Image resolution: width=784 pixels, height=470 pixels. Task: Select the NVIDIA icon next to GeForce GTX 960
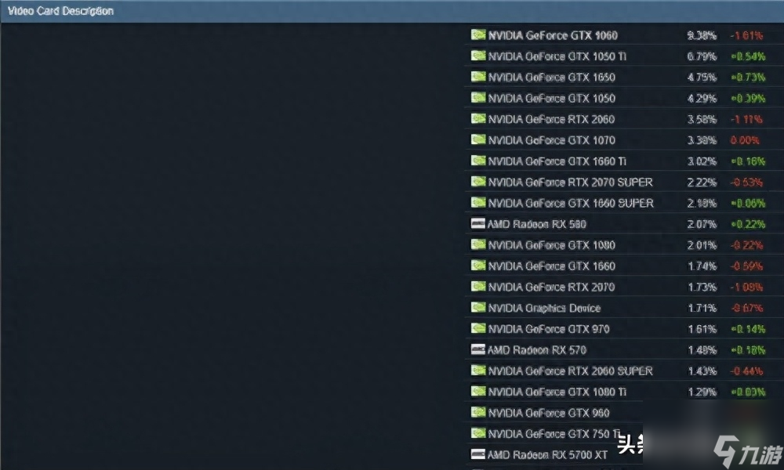coord(478,412)
